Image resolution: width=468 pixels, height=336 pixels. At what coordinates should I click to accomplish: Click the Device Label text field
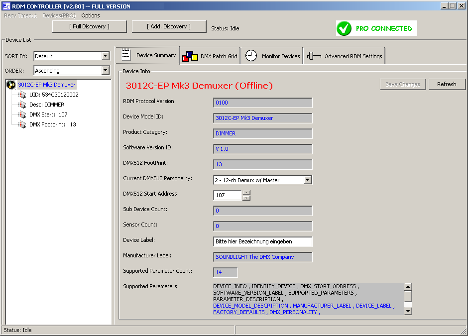(262, 241)
